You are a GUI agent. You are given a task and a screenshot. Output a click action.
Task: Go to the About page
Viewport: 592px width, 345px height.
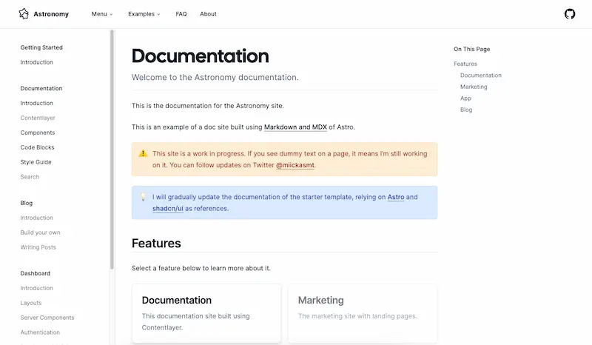(208, 14)
